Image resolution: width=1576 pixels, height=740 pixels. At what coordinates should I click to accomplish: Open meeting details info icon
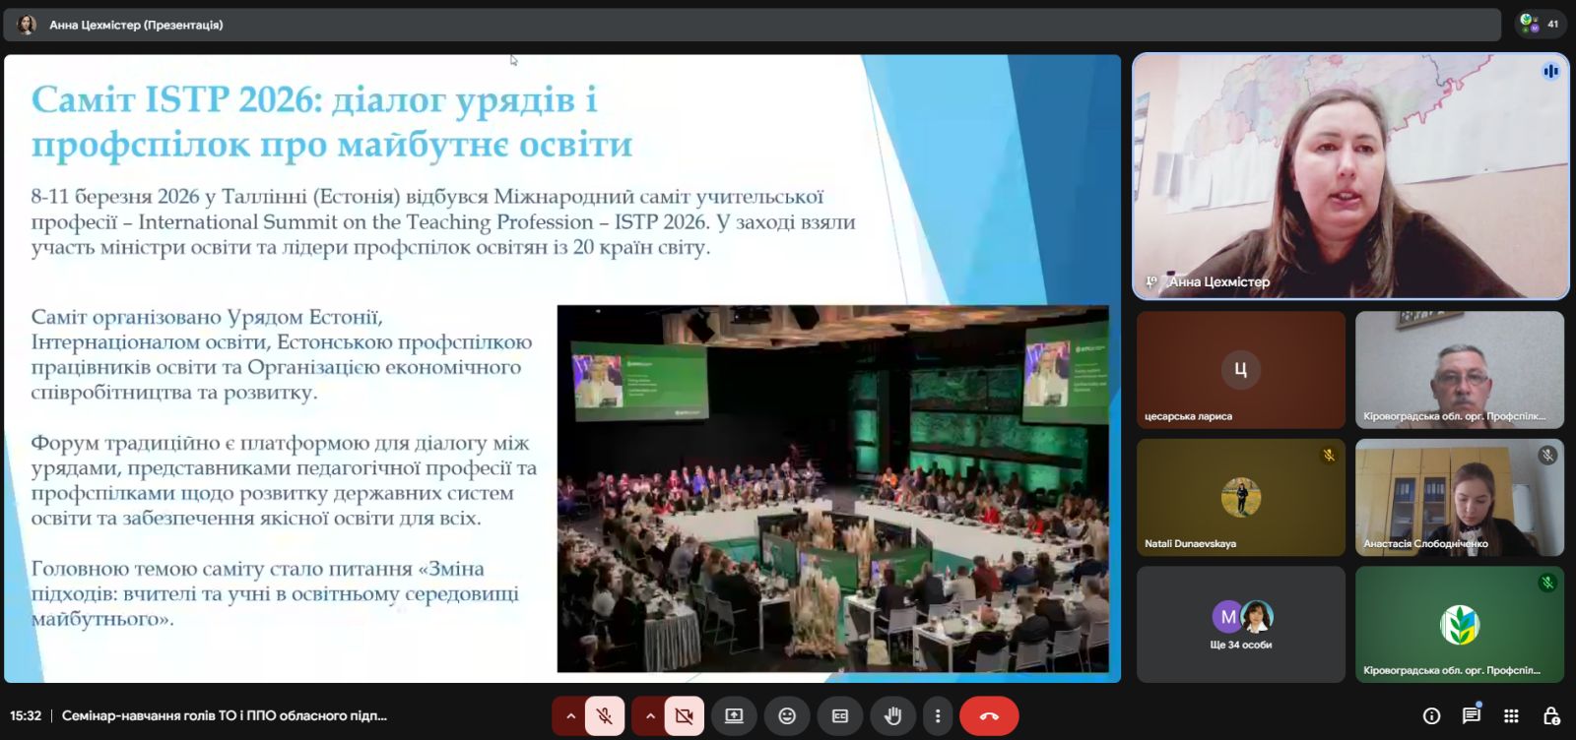pos(1431,716)
